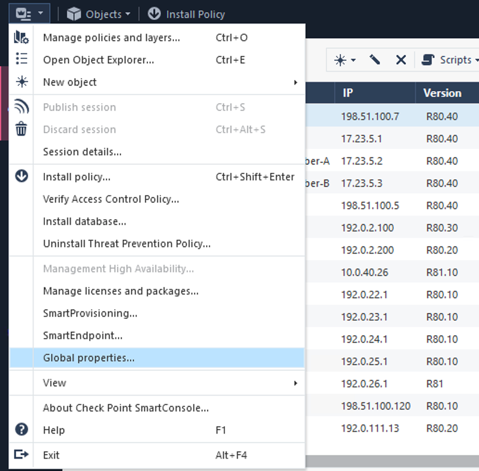The width and height of the screenshot is (479, 471).
Task: Click IP cell 192.0.22.1
Action: point(364,295)
